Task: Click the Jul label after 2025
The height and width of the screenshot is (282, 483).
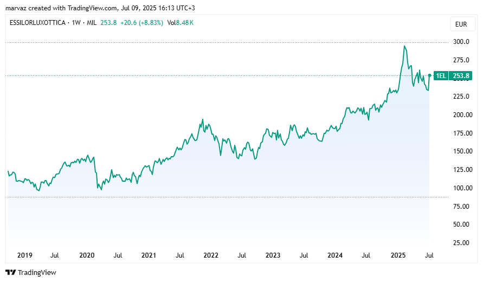Action: [x=429, y=255]
